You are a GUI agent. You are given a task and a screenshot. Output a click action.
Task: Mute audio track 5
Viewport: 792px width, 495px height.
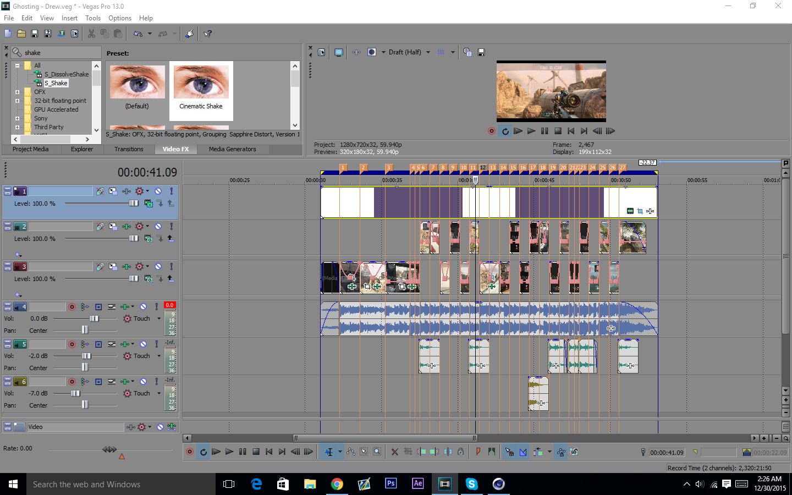143,344
